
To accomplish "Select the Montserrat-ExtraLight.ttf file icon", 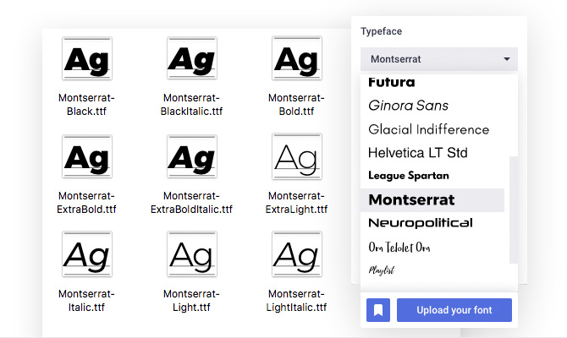I will 297,156.
